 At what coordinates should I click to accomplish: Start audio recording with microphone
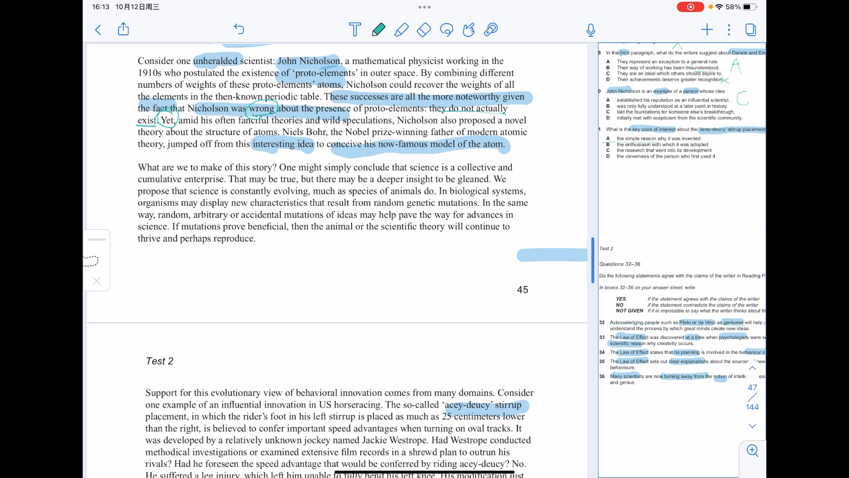coord(591,30)
